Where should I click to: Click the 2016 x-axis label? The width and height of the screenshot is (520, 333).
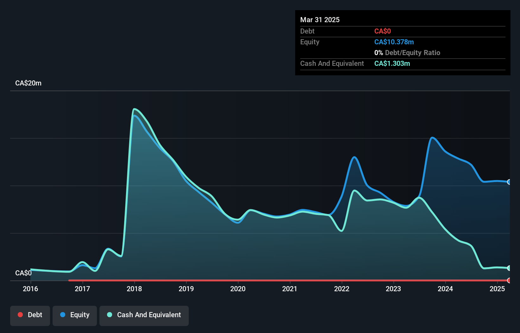(30, 289)
